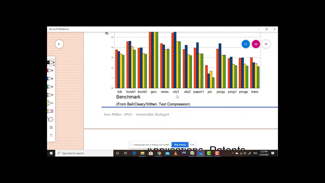
Task: Select the green pen tool
Action: point(50,87)
